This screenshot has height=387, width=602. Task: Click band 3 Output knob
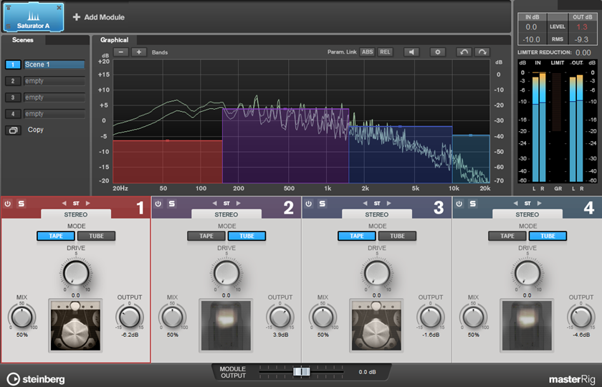tap(431, 317)
